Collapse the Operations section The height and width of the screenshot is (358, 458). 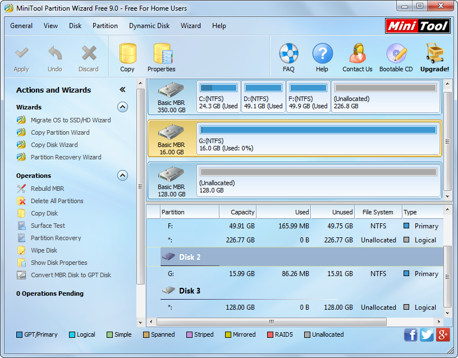123,176
